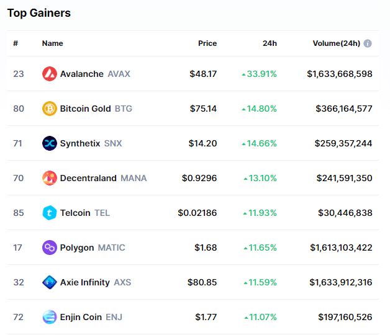Click the Enjin Coin logo icon
Image resolution: width=390 pixels, height=335 pixels.
50,317
